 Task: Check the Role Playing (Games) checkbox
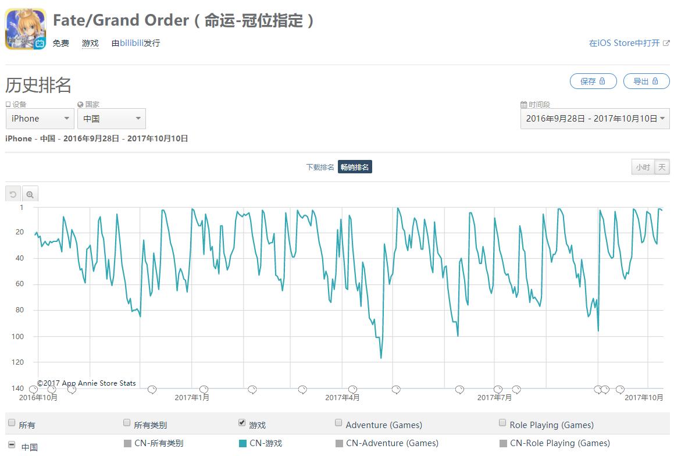pyautogui.click(x=502, y=423)
